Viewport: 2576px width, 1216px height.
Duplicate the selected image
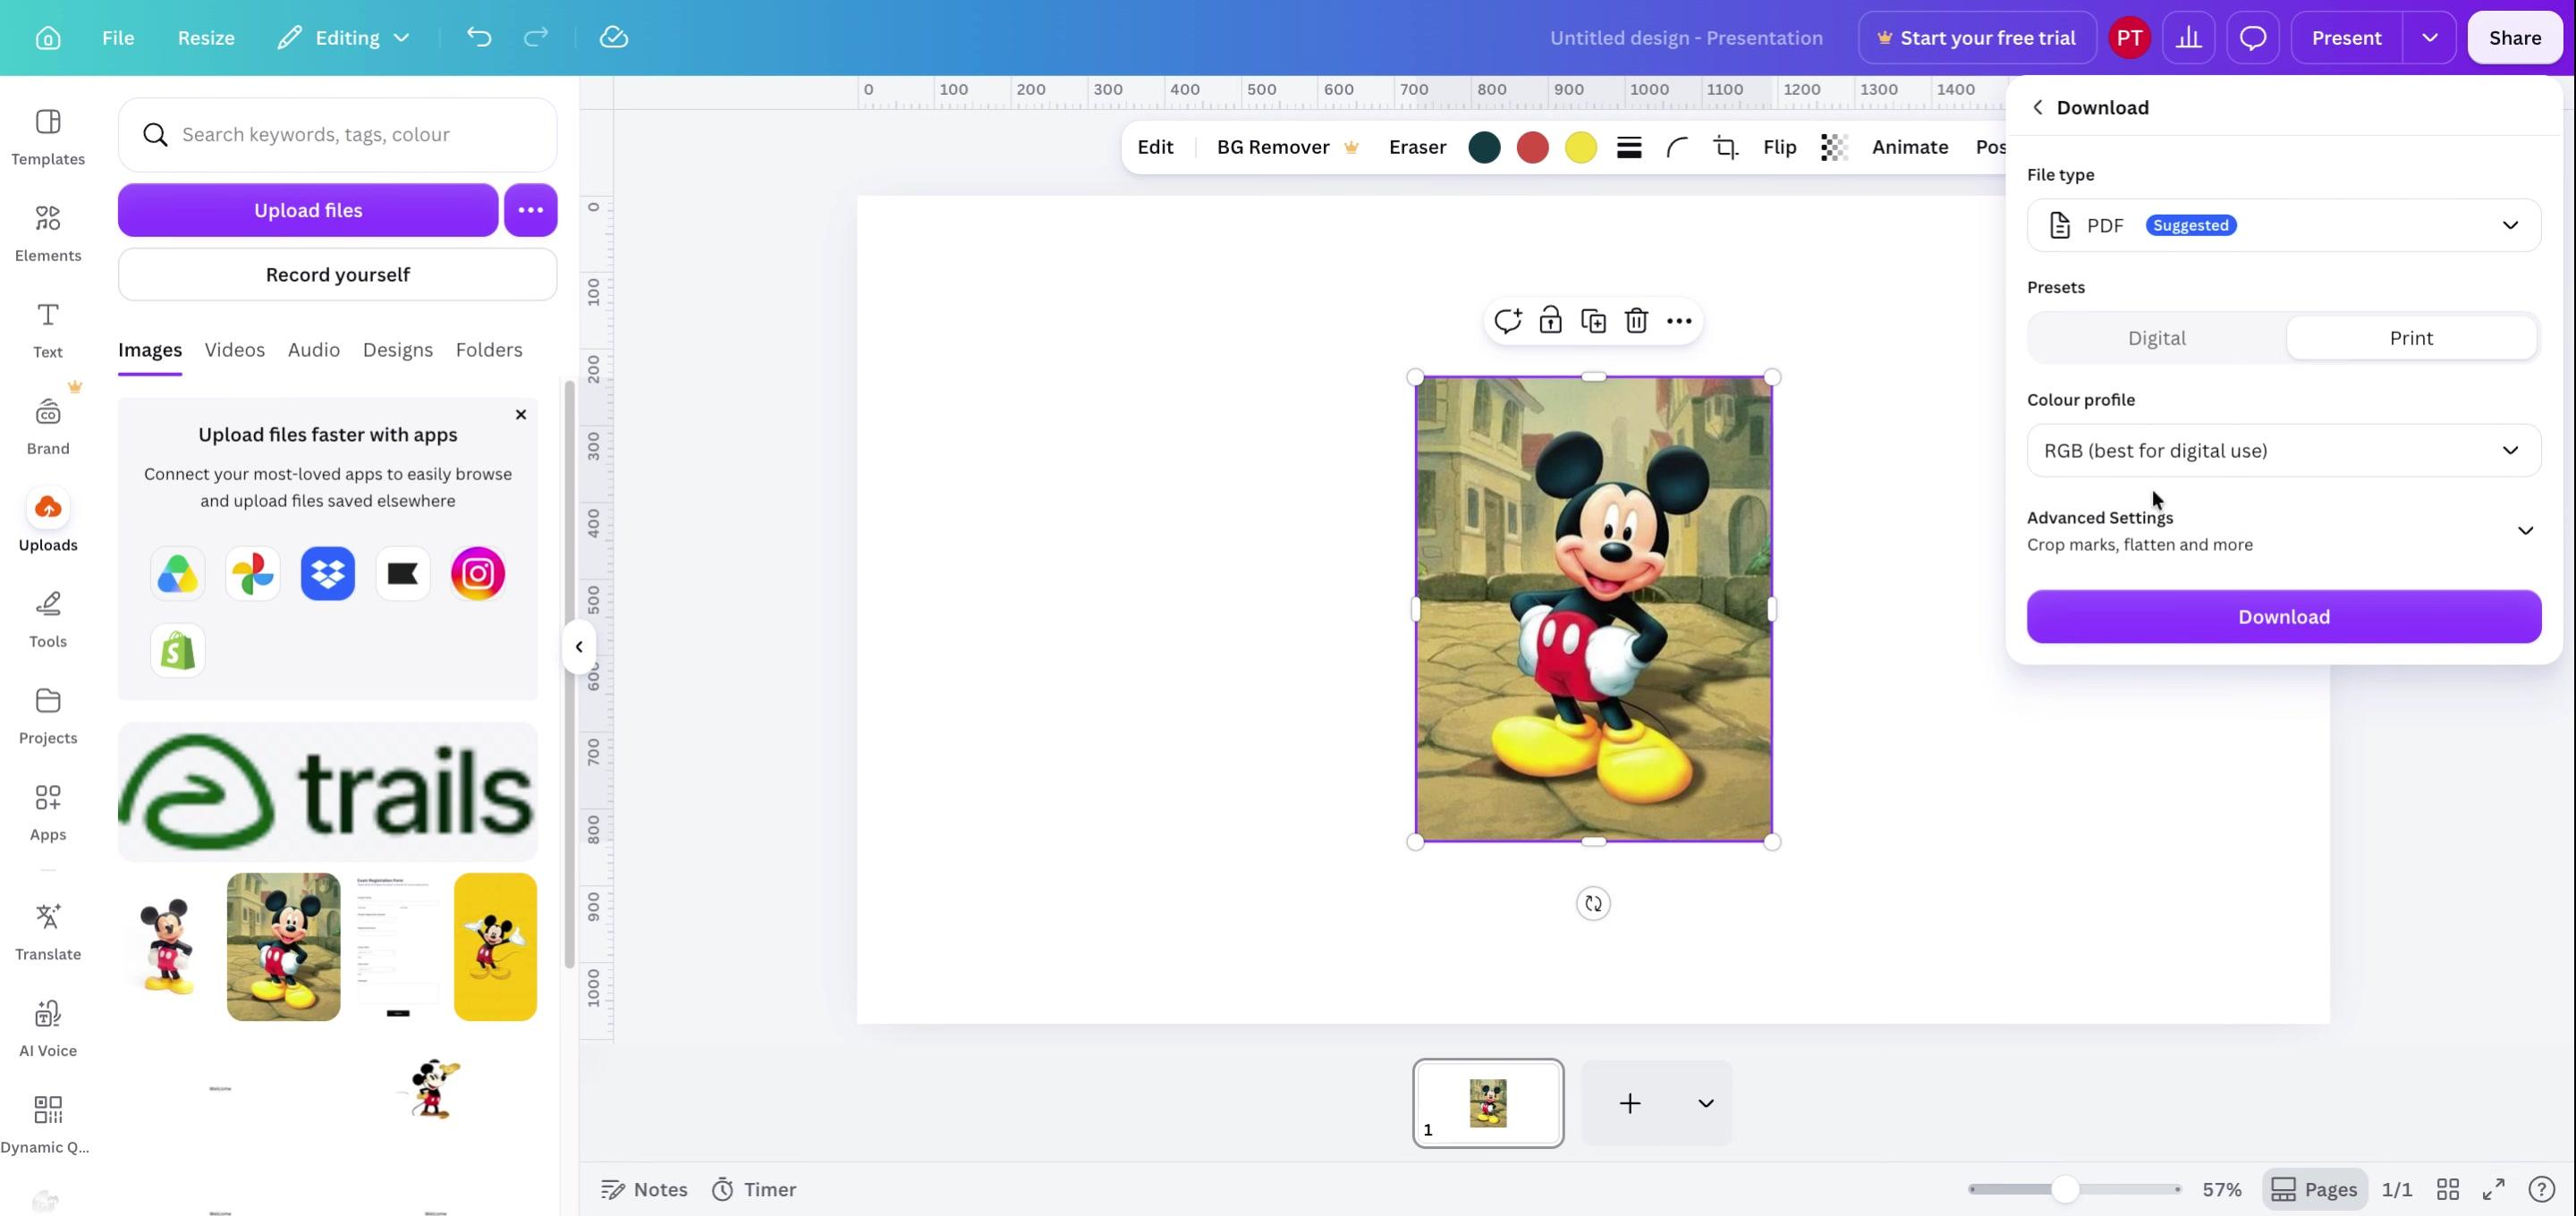point(1593,321)
